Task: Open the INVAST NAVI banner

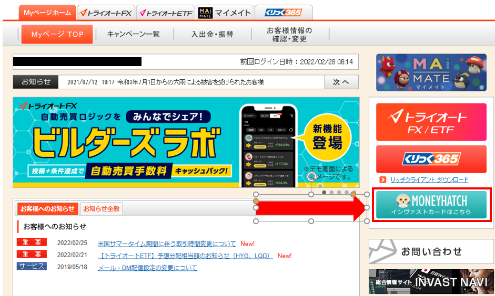Action: tap(431, 281)
